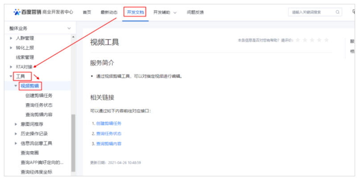Image resolution: width=357 pixels, height=179 pixels.
Task: Open the 开发辅助 dropdown menu
Action: tap(165, 12)
